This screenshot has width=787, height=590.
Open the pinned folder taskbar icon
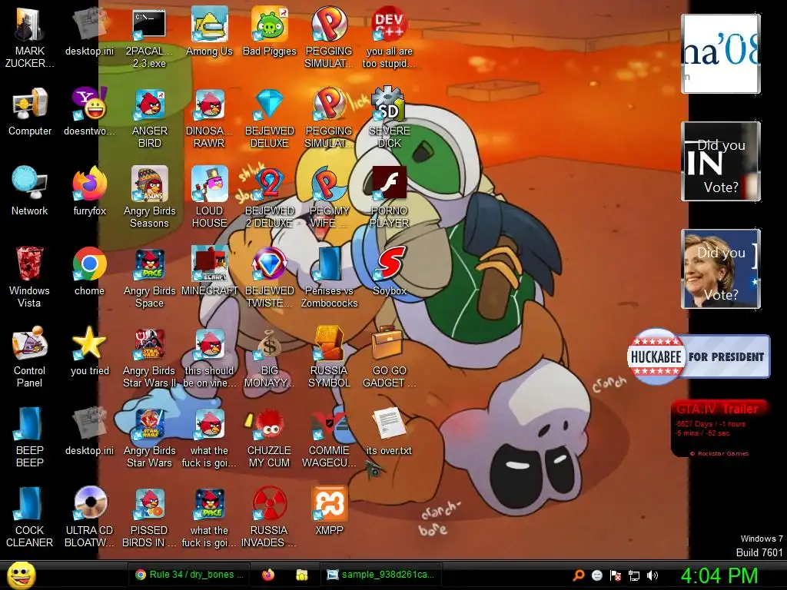point(301,575)
